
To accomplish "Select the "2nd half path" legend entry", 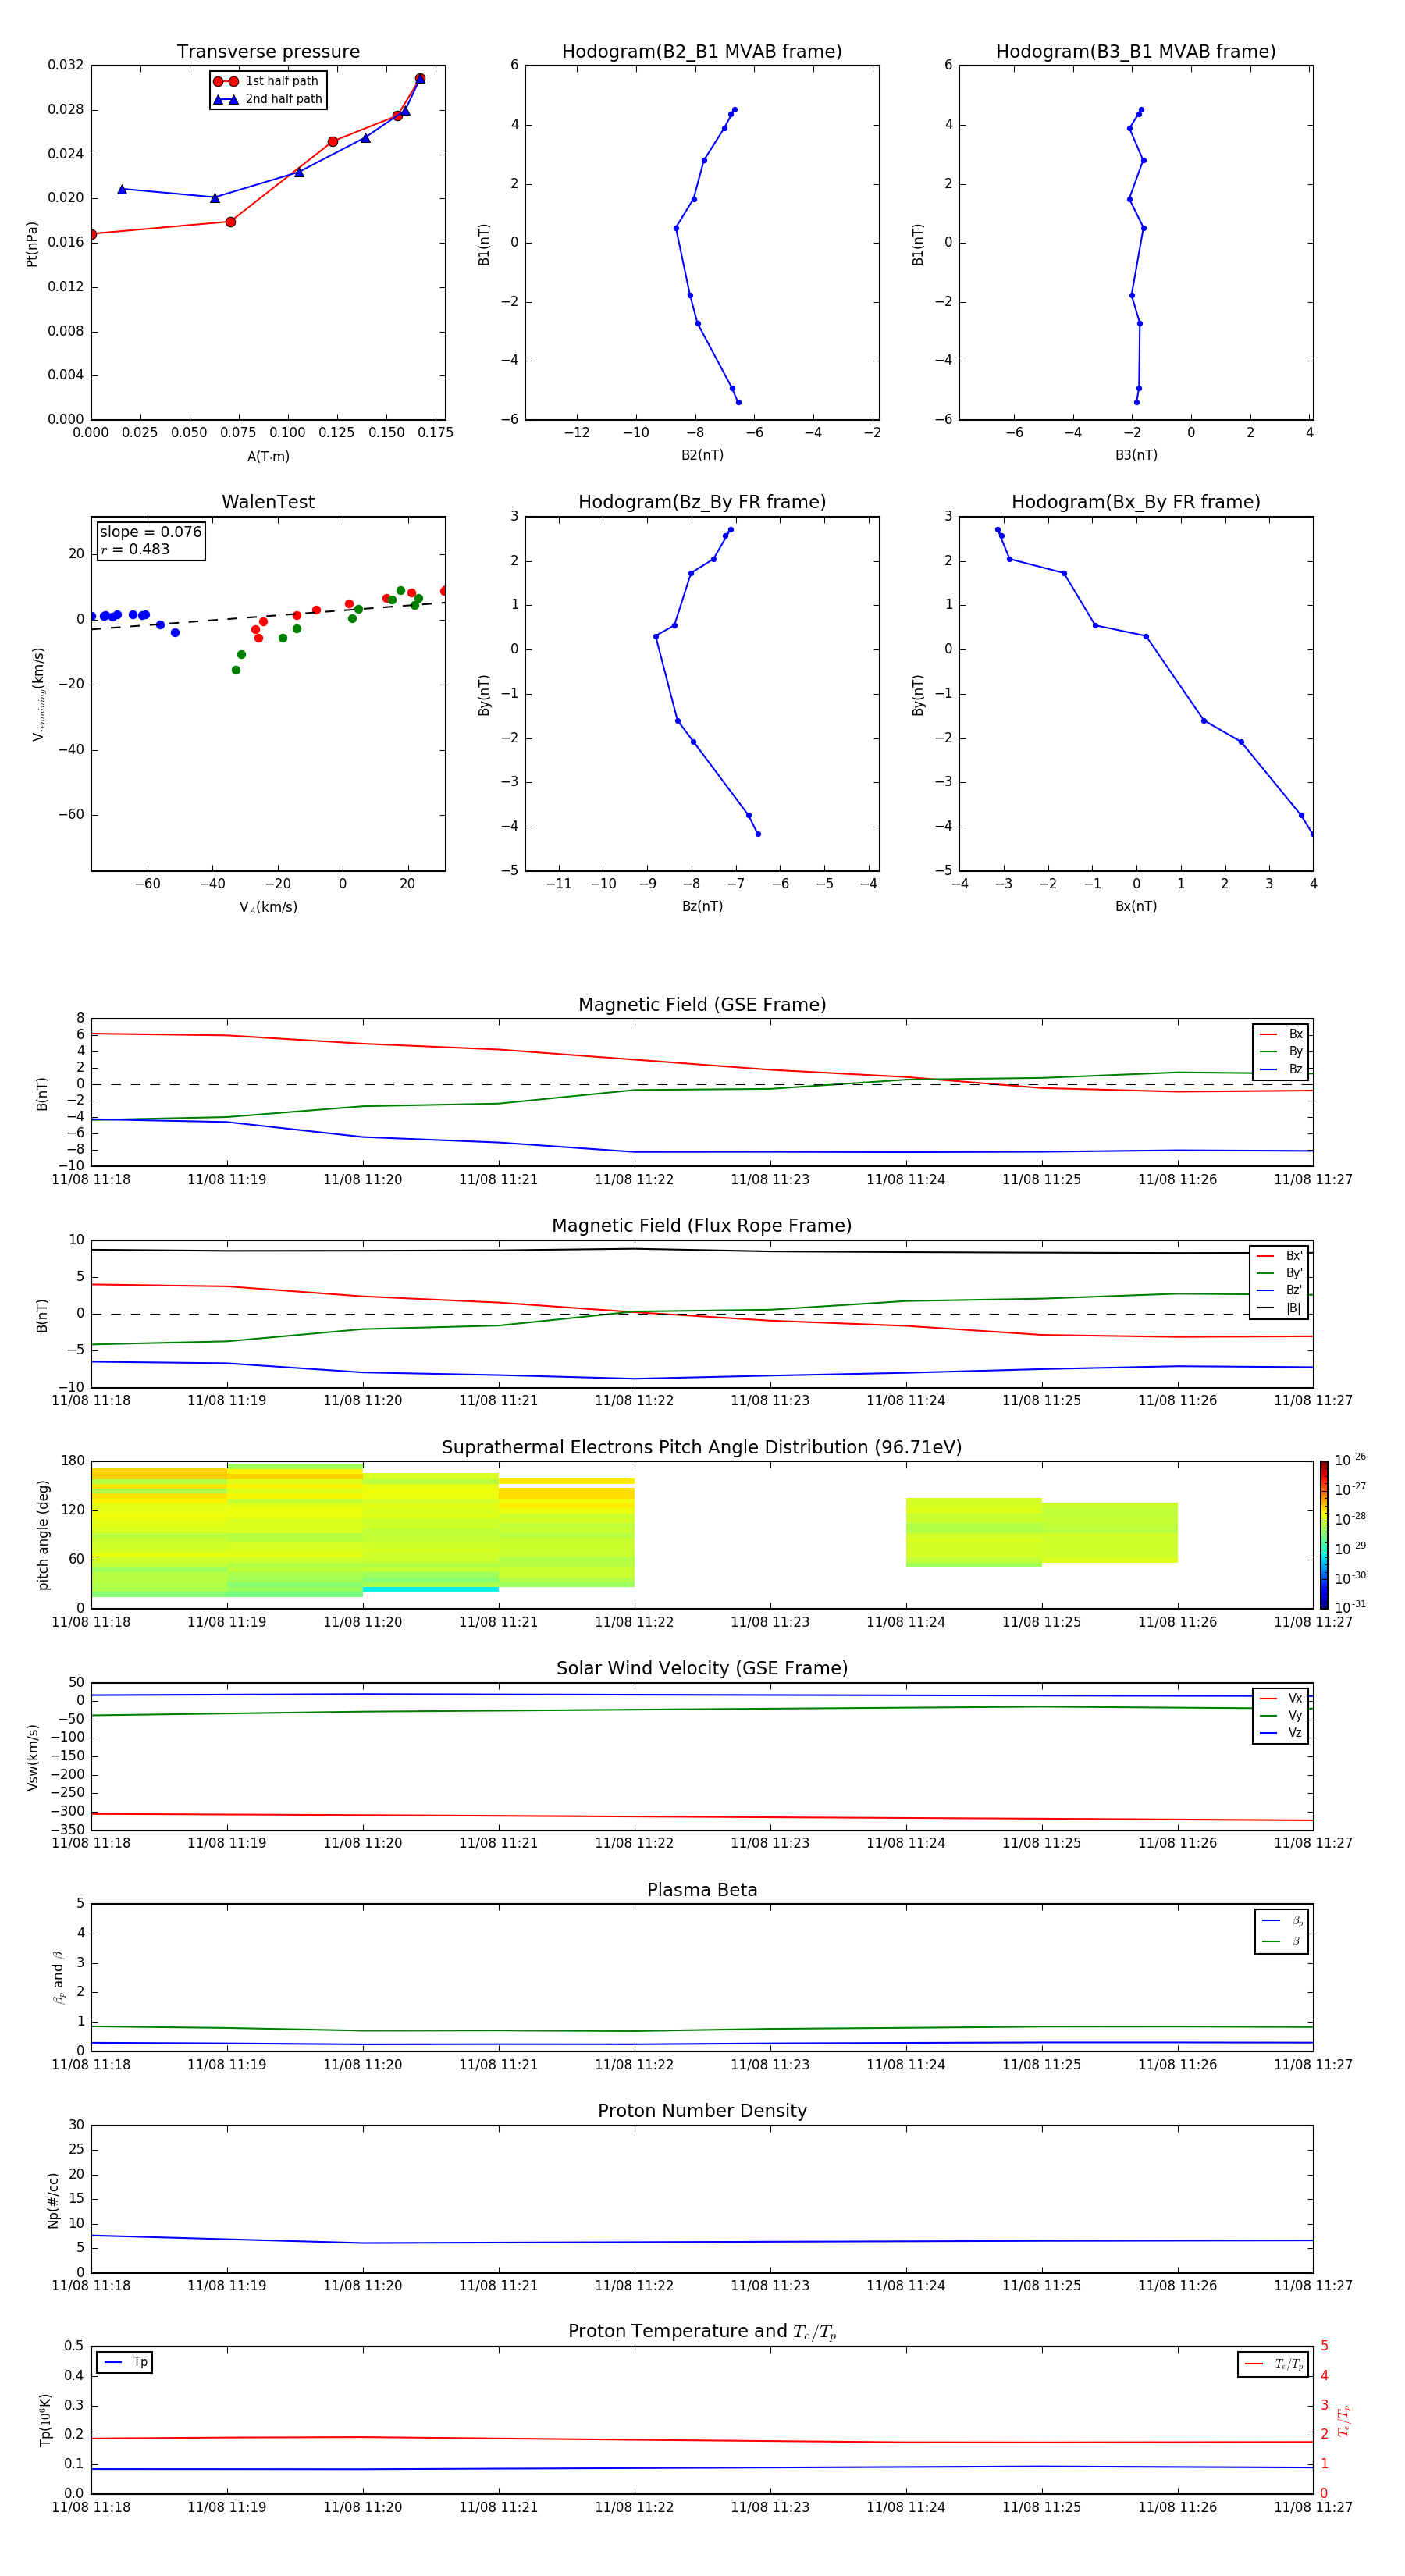I will pyautogui.click(x=267, y=99).
